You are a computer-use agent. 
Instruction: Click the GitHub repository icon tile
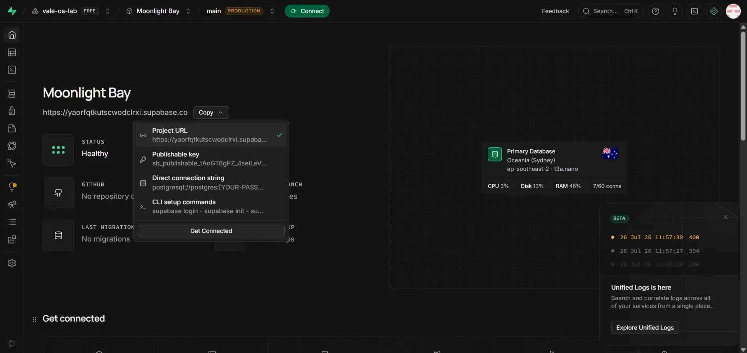(x=58, y=193)
